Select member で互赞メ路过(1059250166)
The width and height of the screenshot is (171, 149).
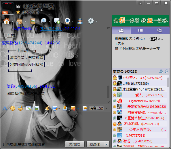[x=139, y=118]
